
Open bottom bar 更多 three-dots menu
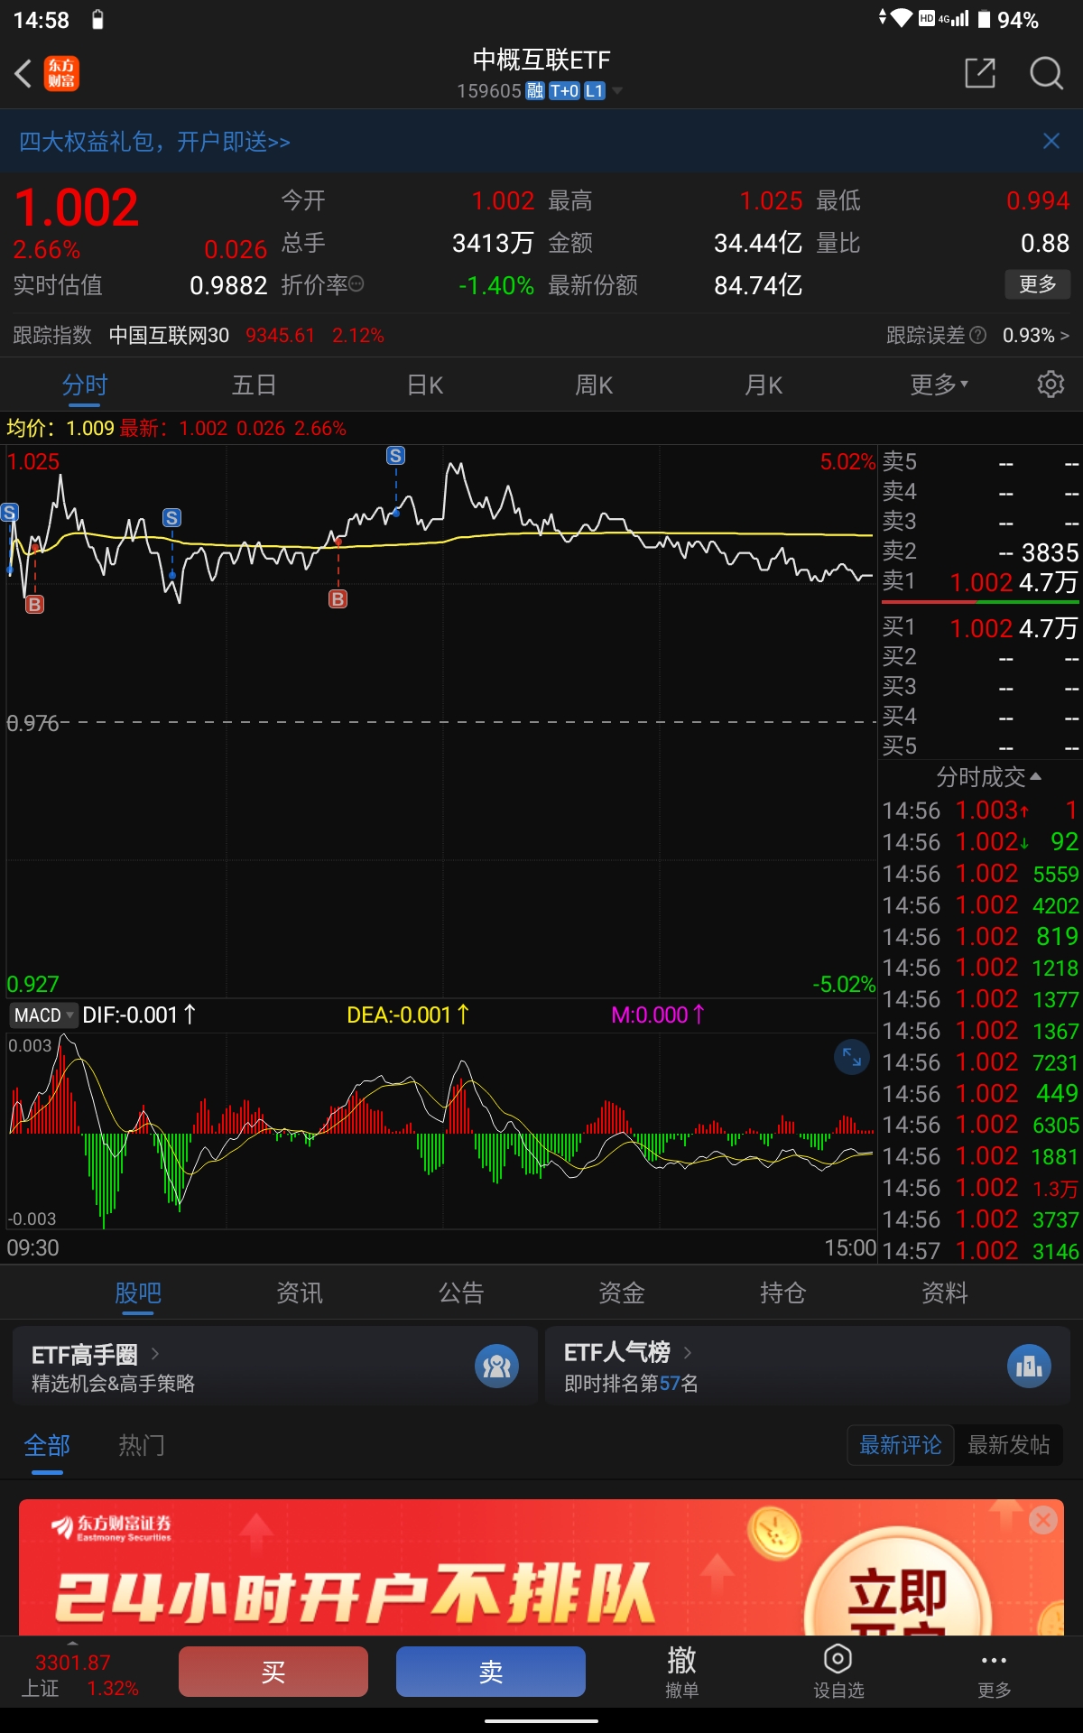point(994,1672)
